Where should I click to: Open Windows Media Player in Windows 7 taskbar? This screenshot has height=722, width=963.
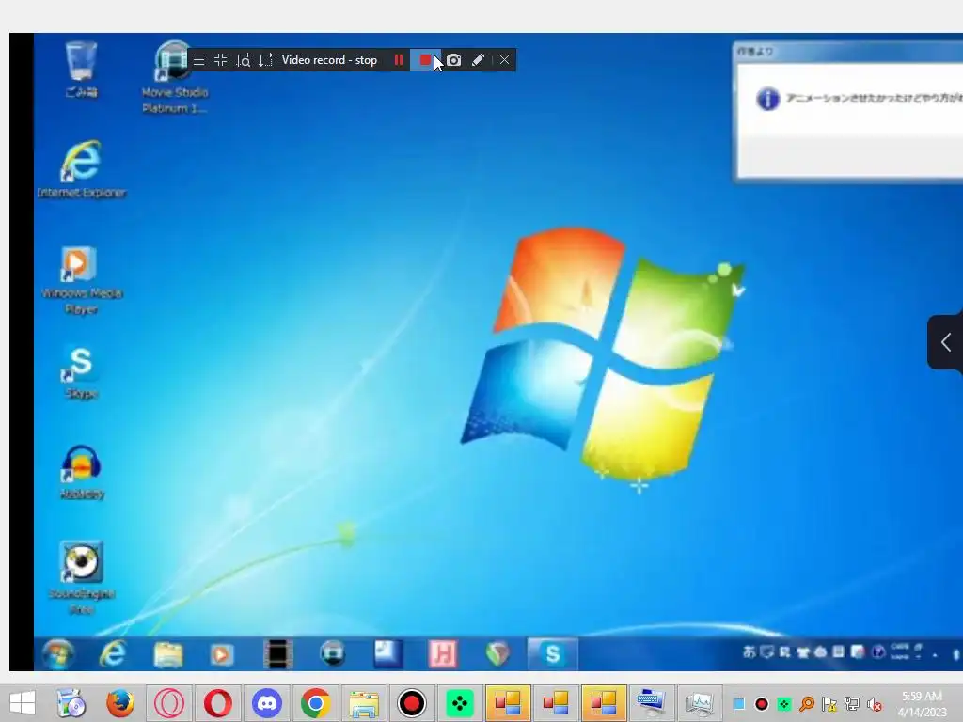point(222,654)
